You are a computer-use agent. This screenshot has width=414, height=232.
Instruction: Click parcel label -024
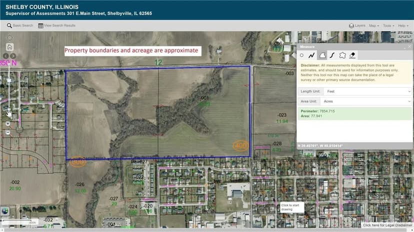coord(132,207)
